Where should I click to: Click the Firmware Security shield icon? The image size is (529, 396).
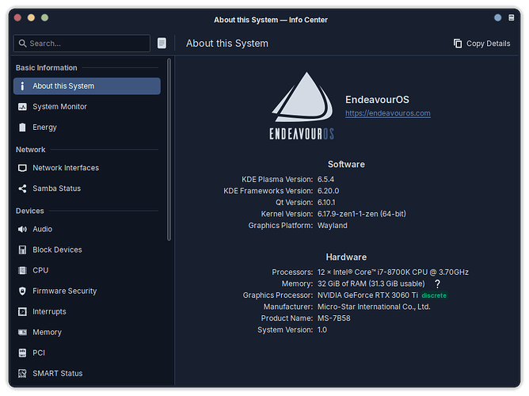(22, 291)
